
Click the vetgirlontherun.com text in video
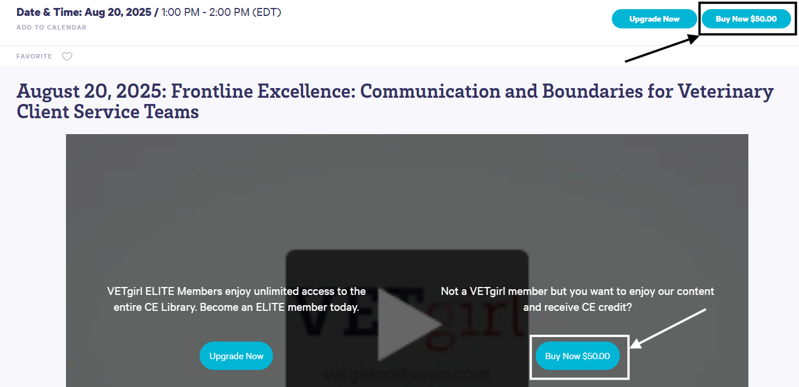click(406, 374)
